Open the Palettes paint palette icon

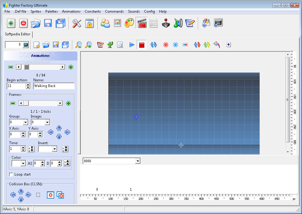(x=129, y=23)
